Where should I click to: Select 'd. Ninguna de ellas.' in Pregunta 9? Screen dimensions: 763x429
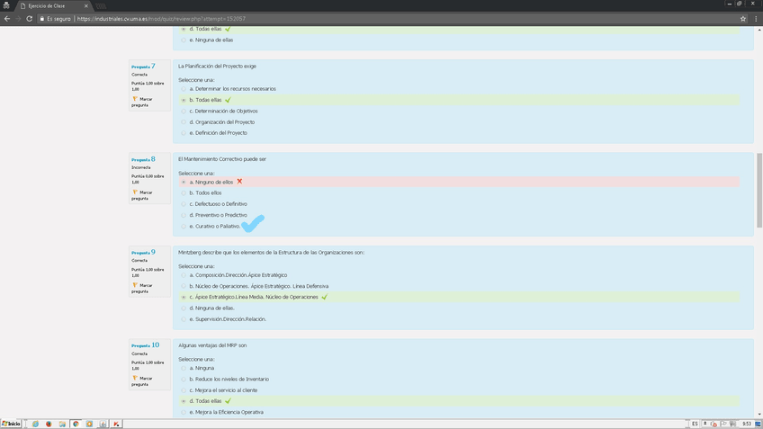tap(184, 308)
